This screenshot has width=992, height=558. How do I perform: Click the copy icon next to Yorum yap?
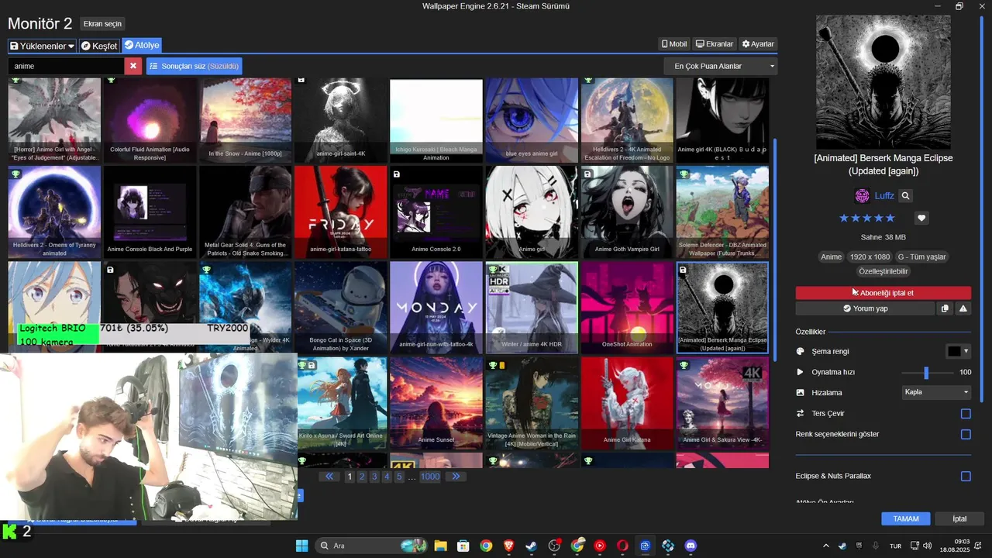945,308
